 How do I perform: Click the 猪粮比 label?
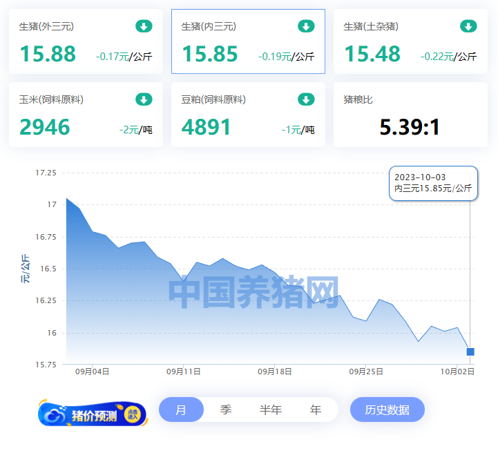[358, 99]
